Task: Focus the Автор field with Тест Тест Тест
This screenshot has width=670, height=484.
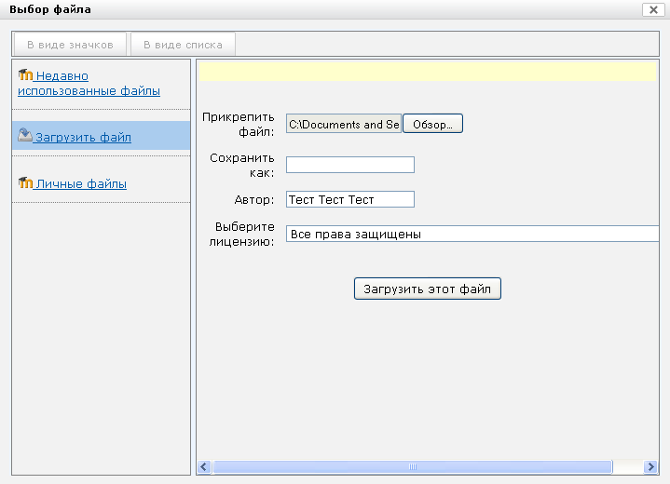Action: 350,199
